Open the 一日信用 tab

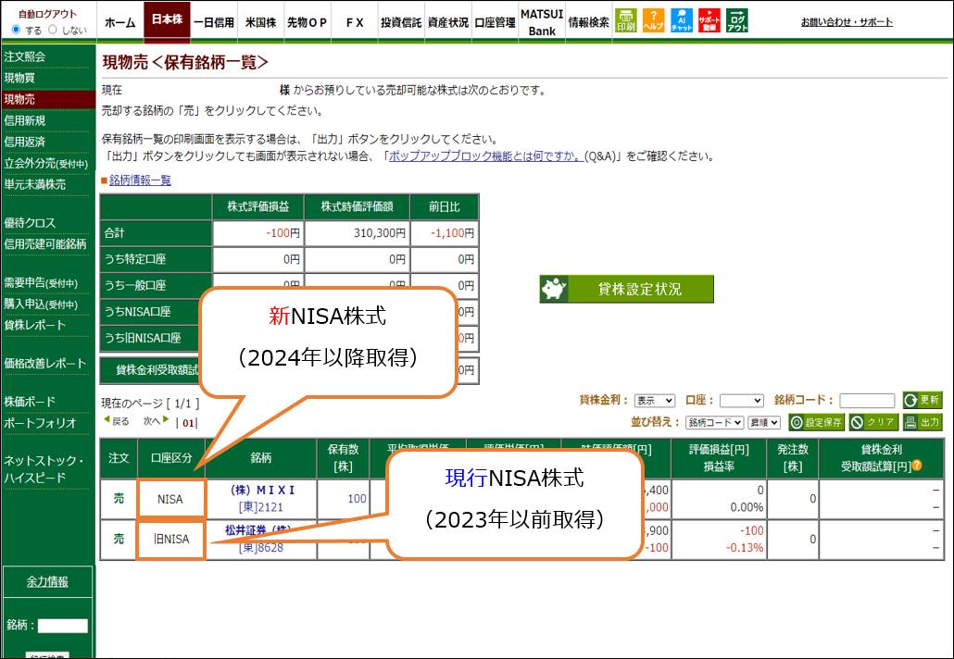214,22
